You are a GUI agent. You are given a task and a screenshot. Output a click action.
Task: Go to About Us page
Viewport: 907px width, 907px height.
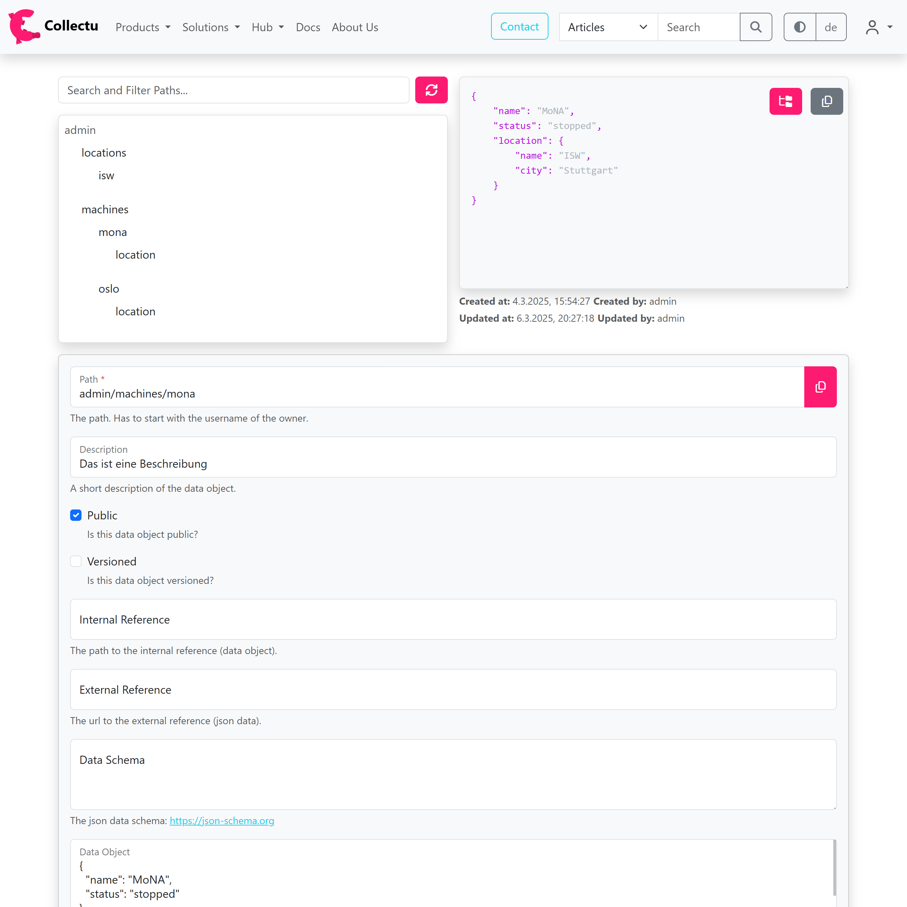click(x=354, y=27)
